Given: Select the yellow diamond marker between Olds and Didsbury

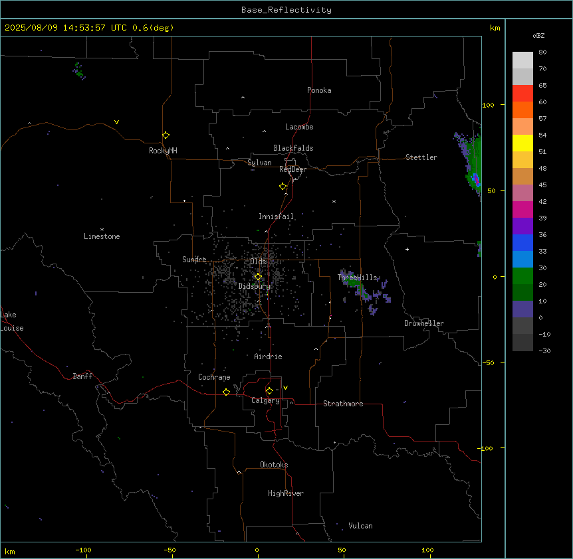Looking at the screenshot, I should coord(258,277).
